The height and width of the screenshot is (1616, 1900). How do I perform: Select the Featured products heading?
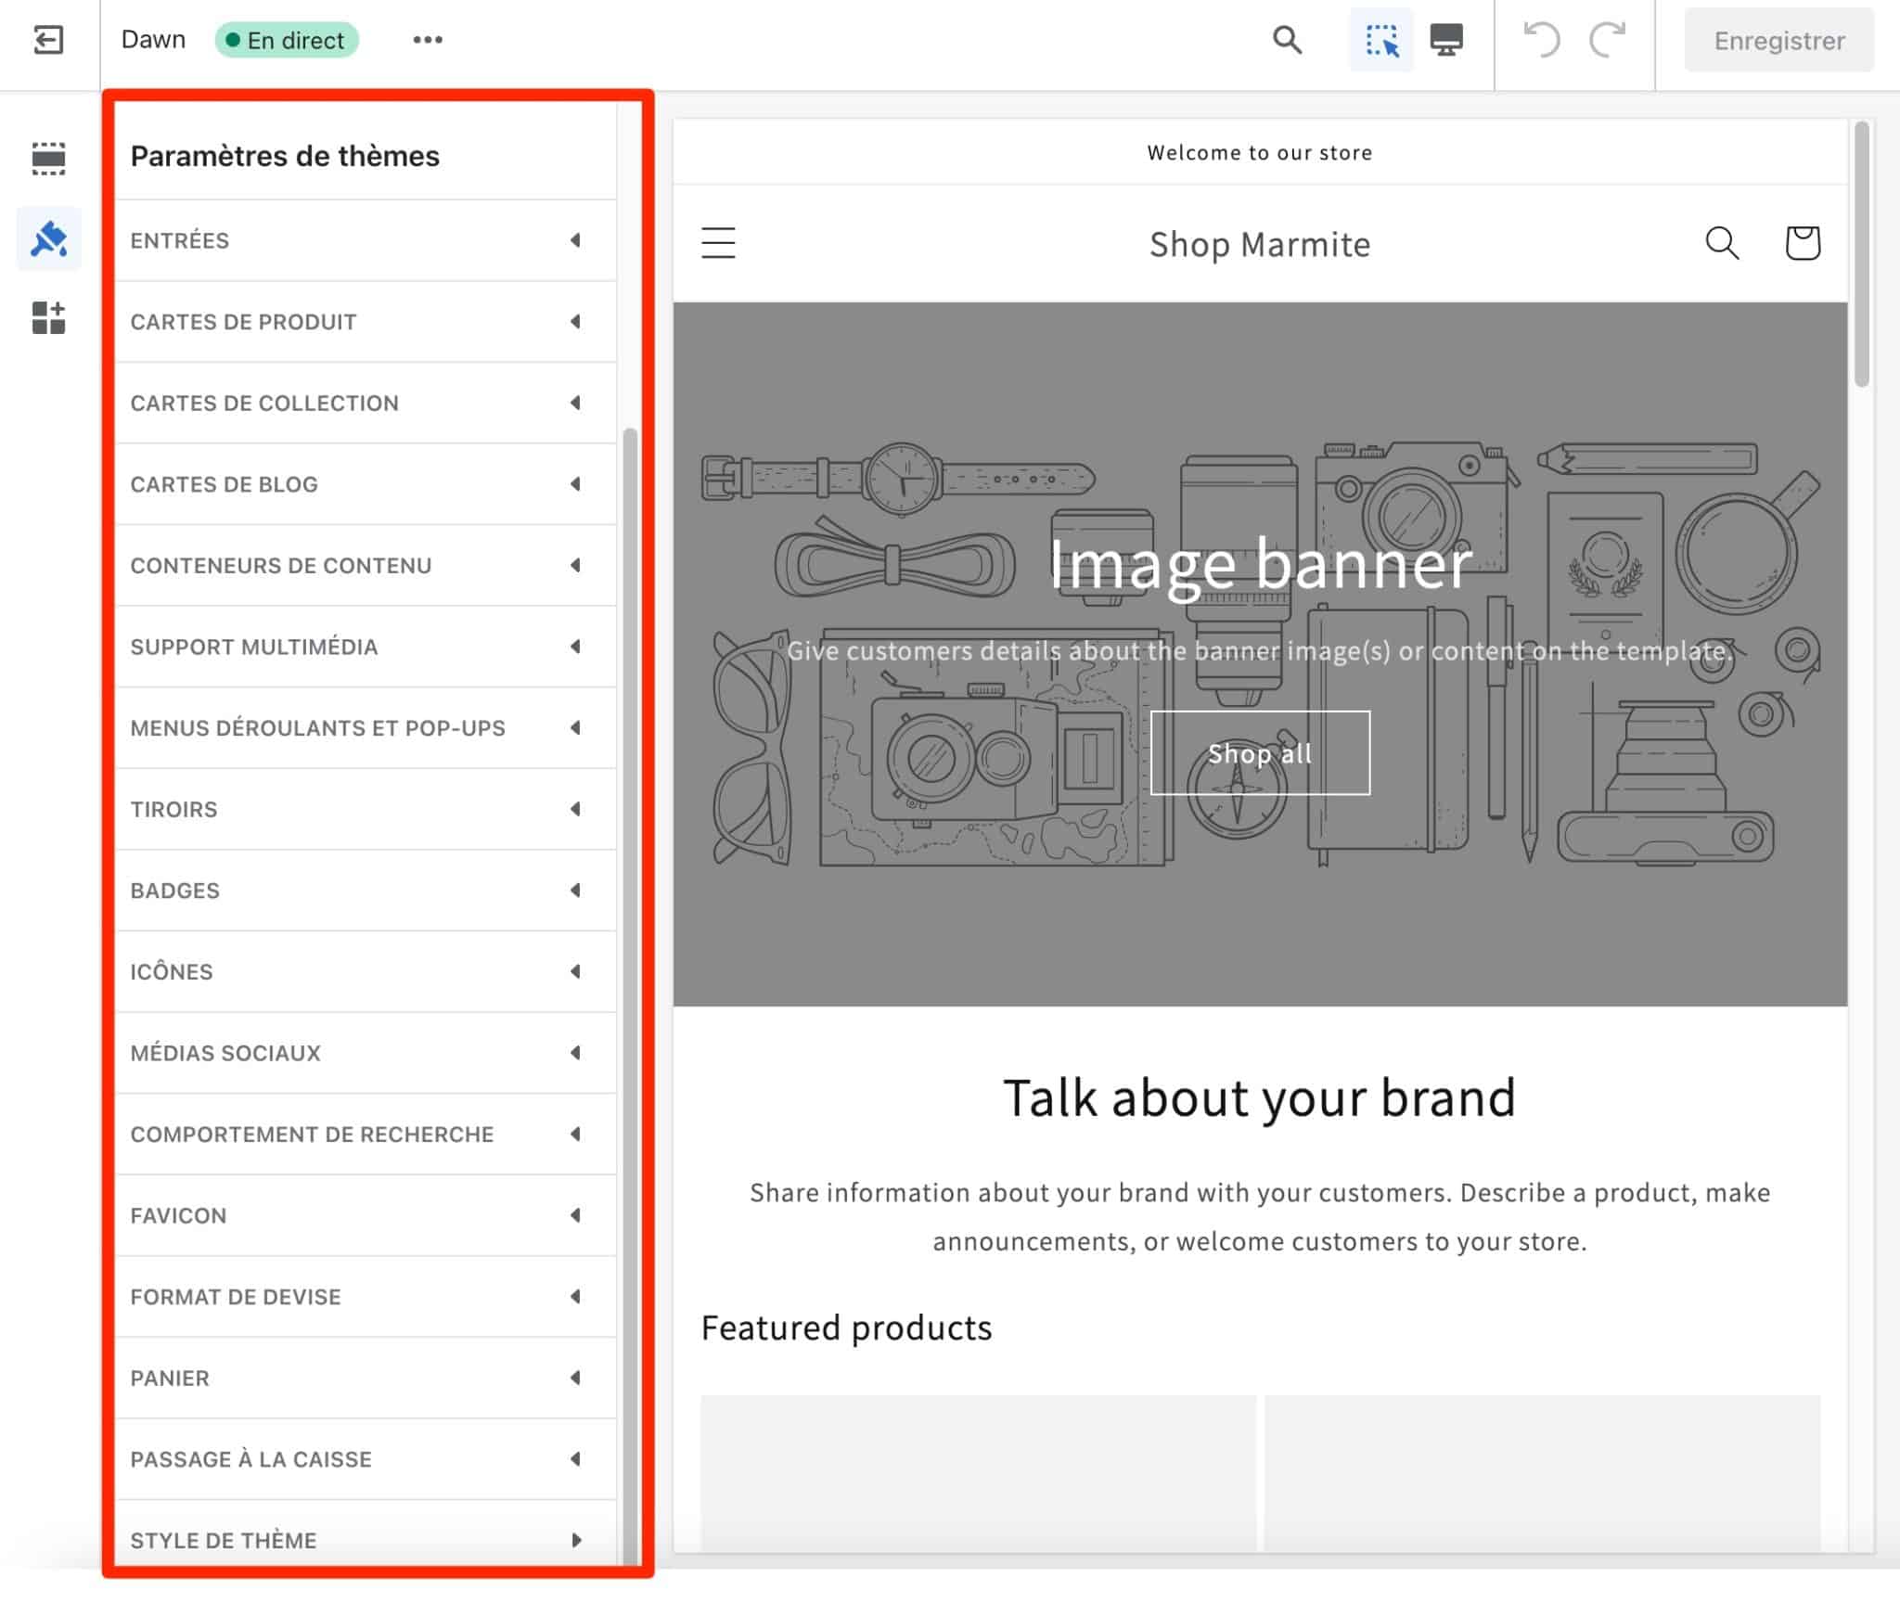(846, 1328)
